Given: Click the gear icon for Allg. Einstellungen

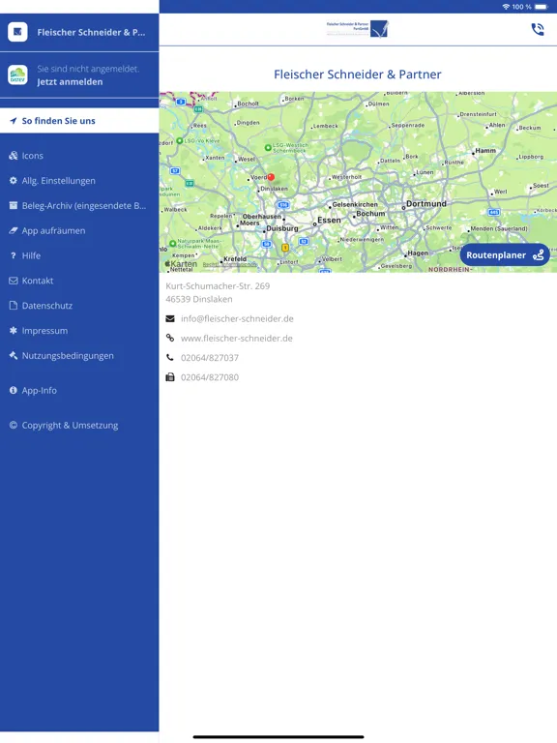Looking at the screenshot, I should click(x=14, y=181).
